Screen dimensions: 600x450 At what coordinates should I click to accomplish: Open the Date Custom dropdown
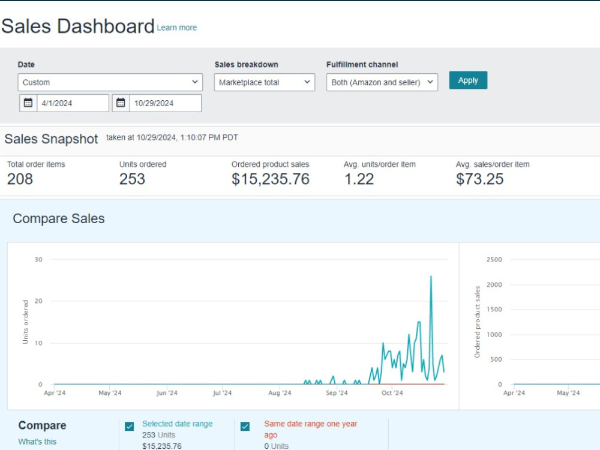(x=110, y=82)
